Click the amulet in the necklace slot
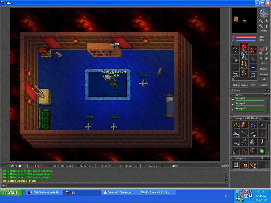Viewport: 271px width, 203px height. [235, 50]
